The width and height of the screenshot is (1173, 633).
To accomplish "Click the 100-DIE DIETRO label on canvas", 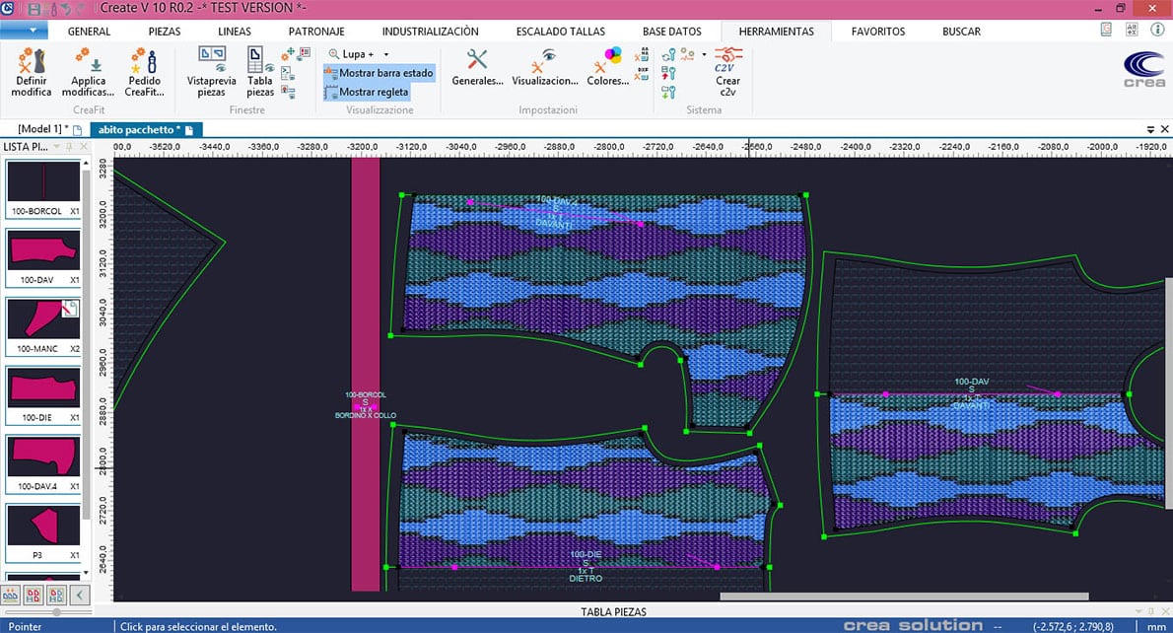I will pos(585,566).
